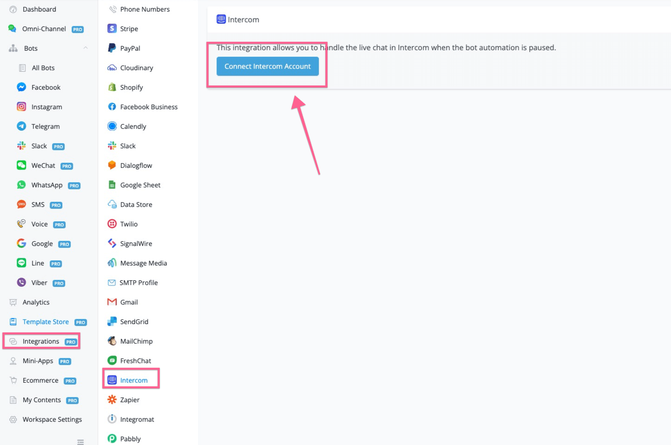The width and height of the screenshot is (671, 445).
Task: Click the SignalWire integration icon
Action: click(x=112, y=243)
